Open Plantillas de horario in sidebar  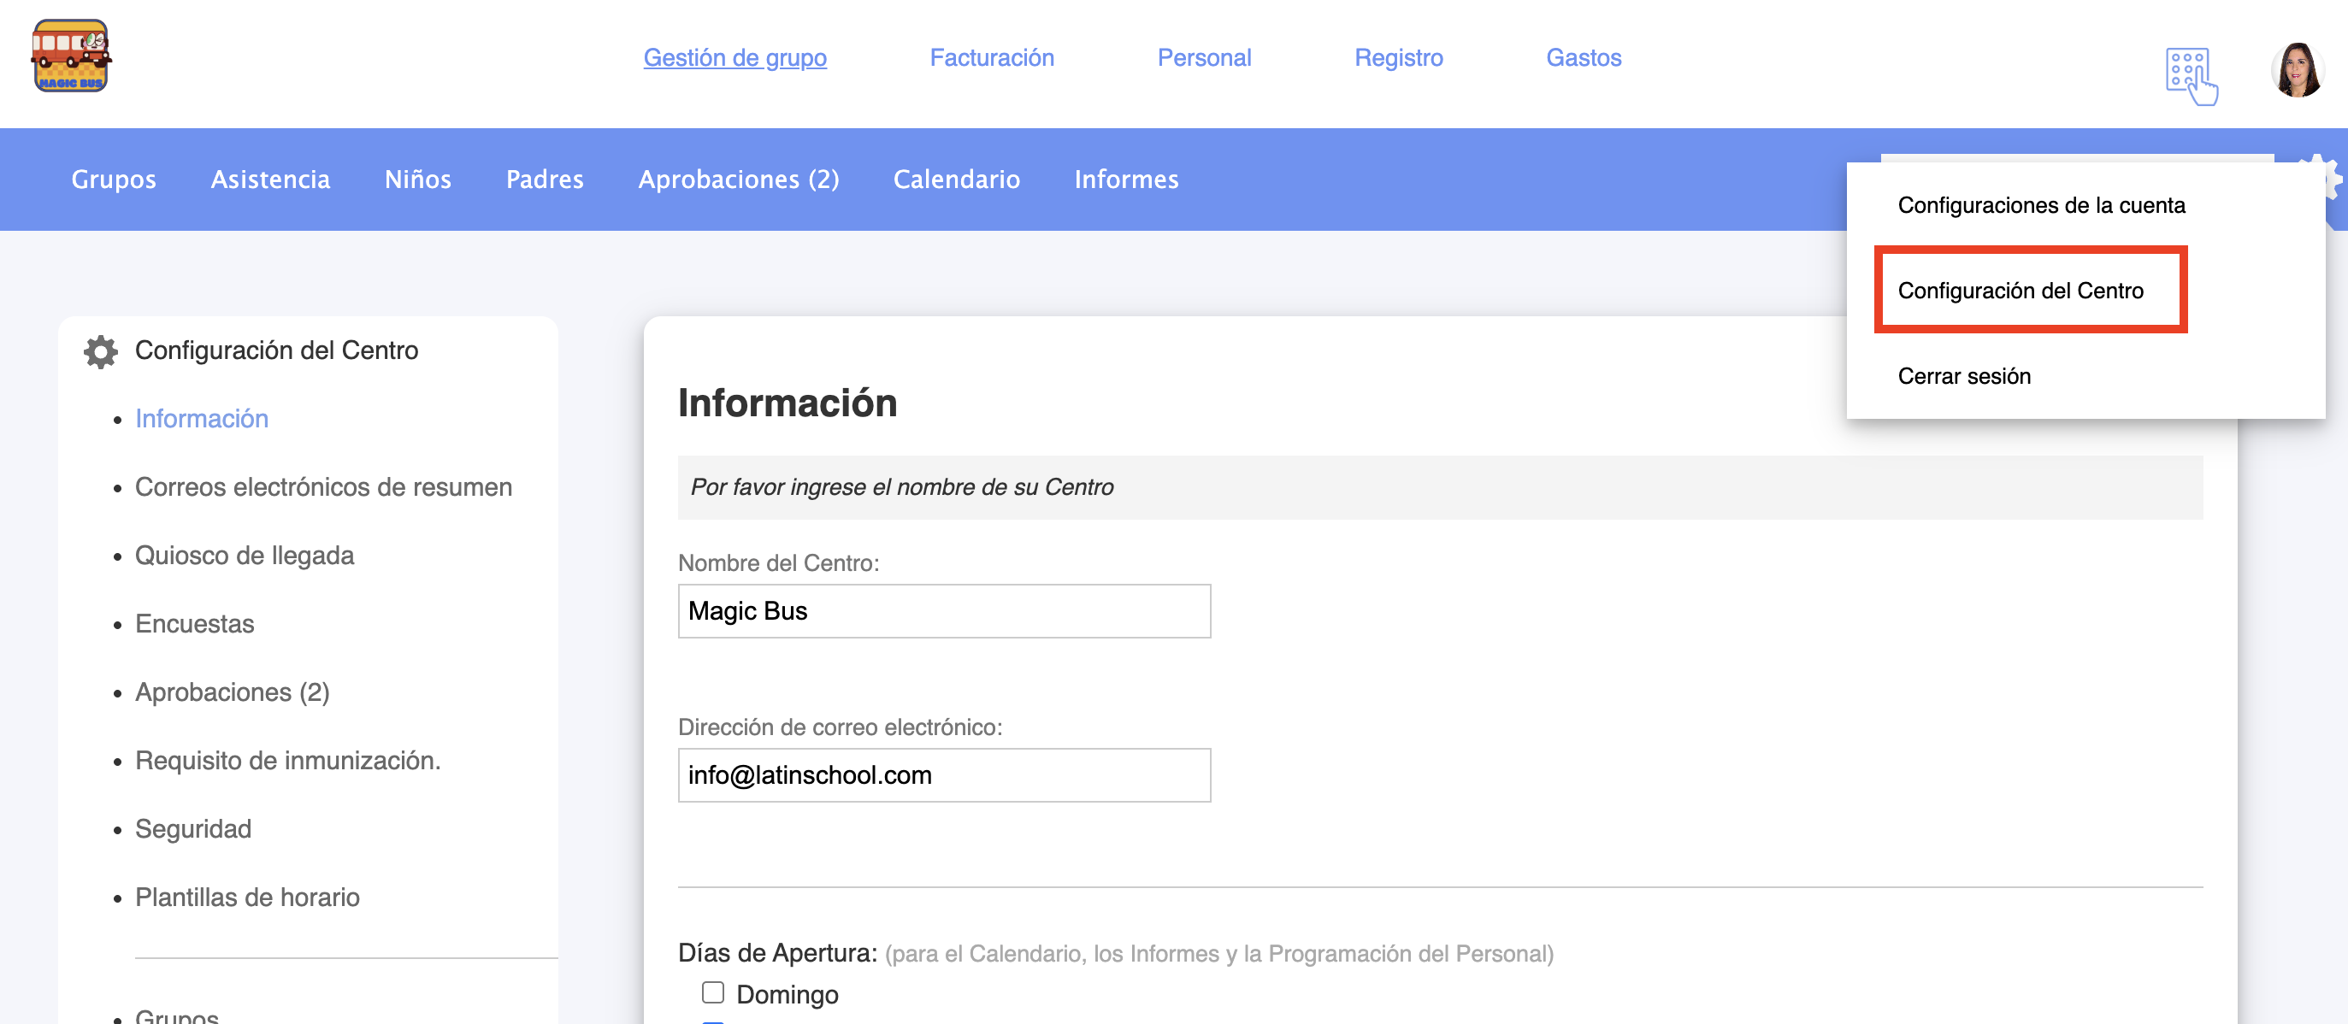pyautogui.click(x=247, y=897)
